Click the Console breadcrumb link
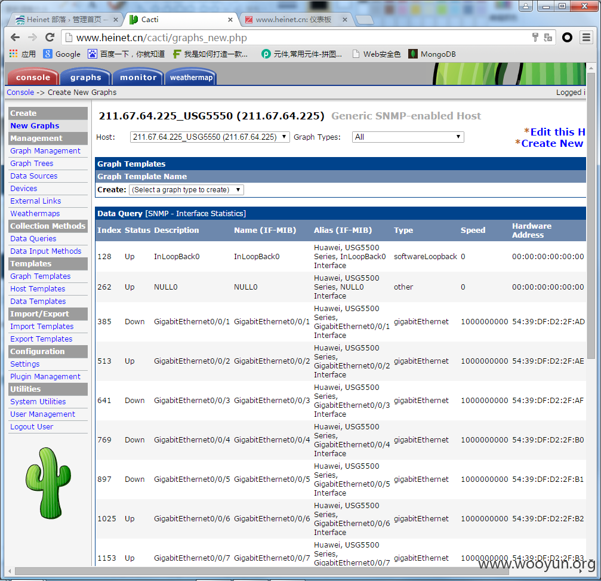Image resolution: width=601 pixels, height=581 pixels. pyautogui.click(x=20, y=92)
